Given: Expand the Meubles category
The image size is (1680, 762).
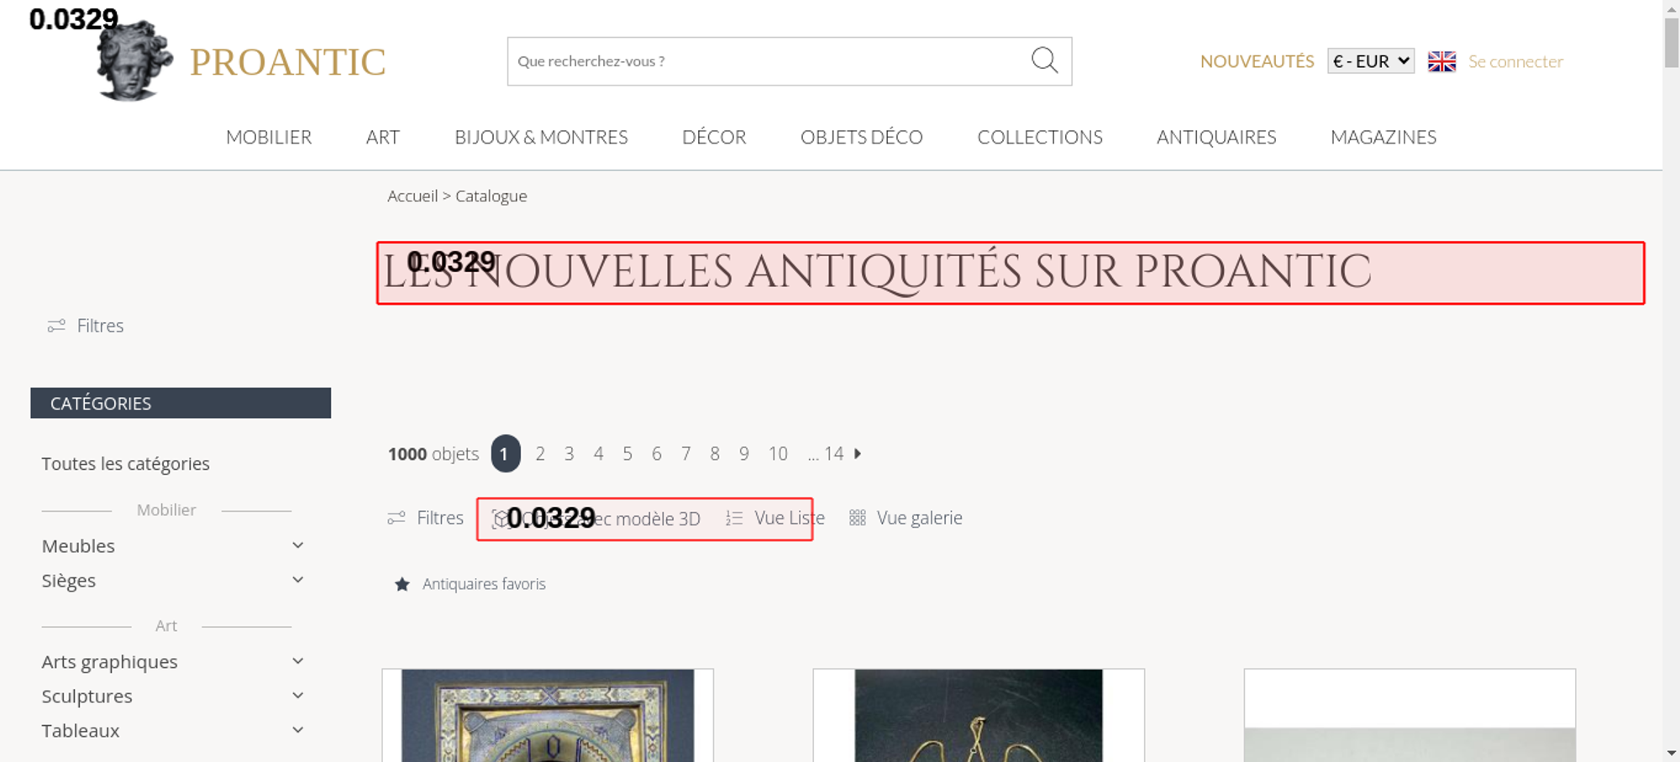Looking at the screenshot, I should (297, 545).
